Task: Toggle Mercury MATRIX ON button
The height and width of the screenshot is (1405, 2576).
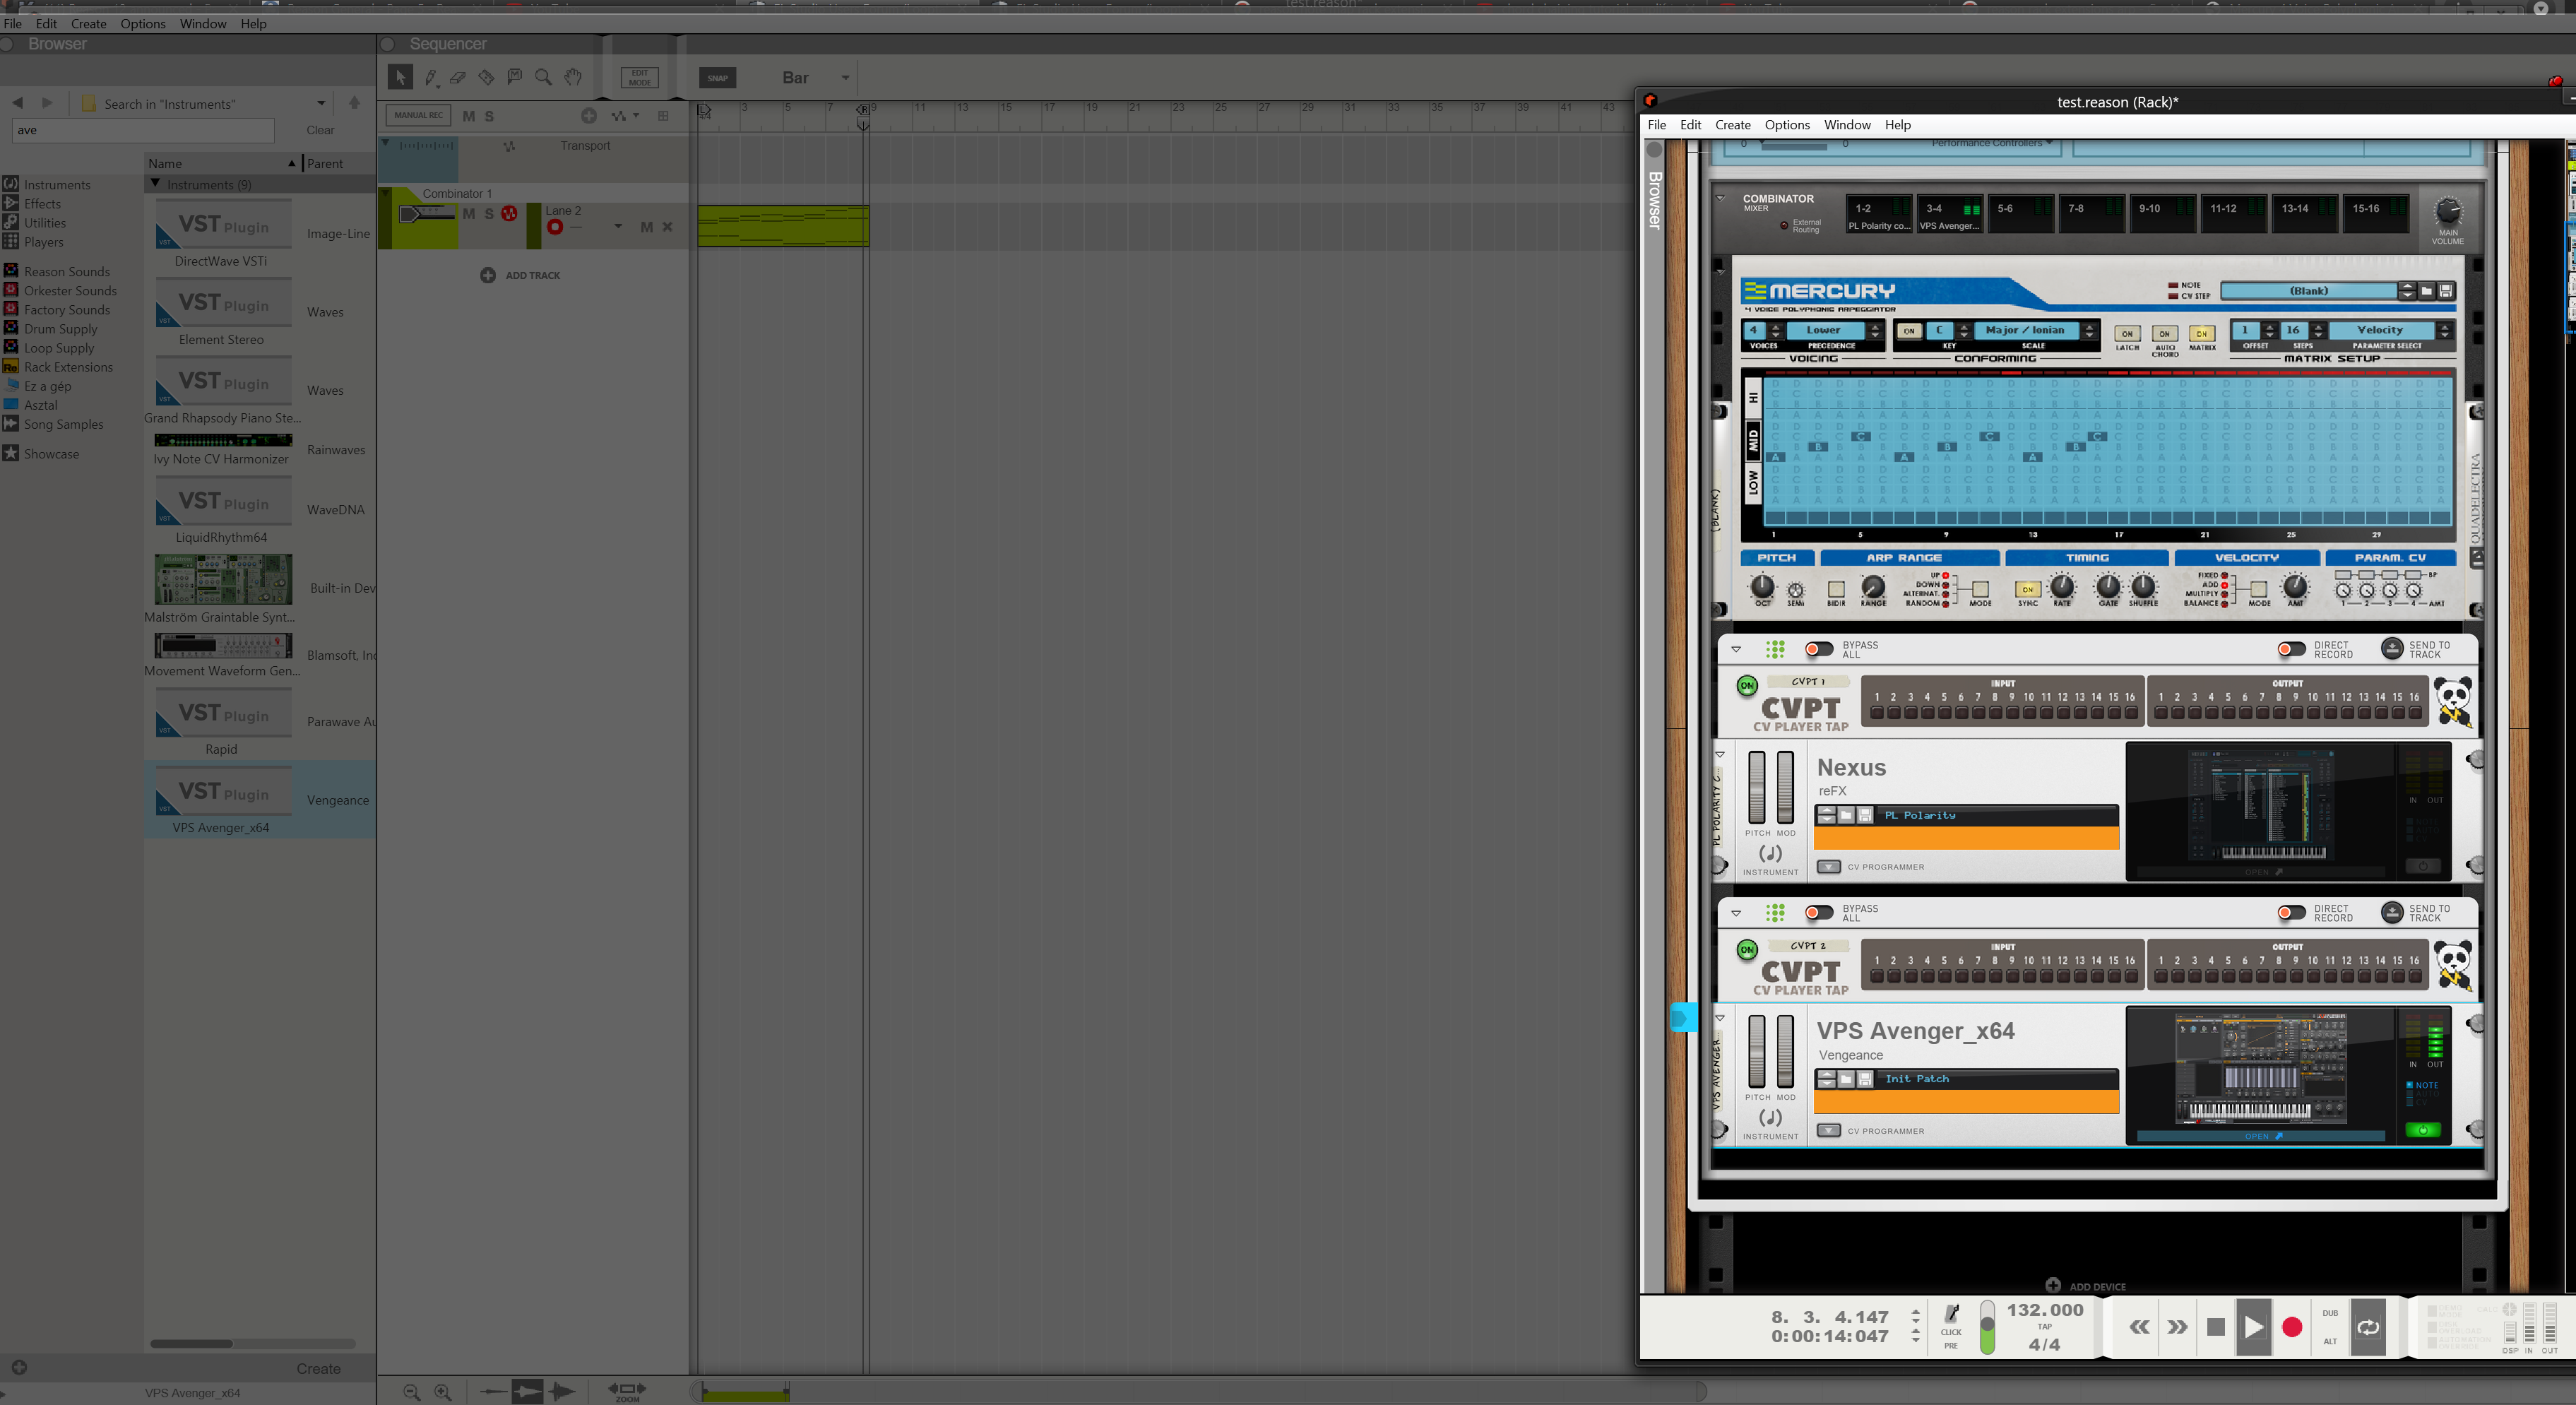Action: (x=2201, y=334)
